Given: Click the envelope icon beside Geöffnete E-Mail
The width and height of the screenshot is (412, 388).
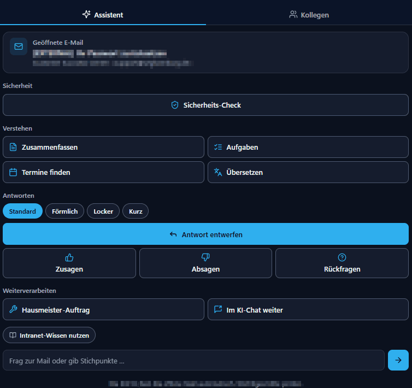Looking at the screenshot, I should coord(19,46).
